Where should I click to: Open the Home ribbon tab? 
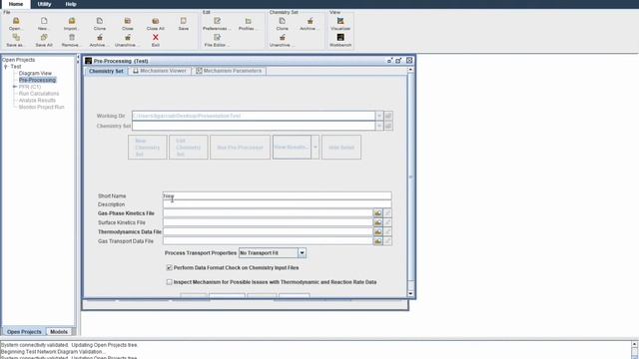[16, 4]
